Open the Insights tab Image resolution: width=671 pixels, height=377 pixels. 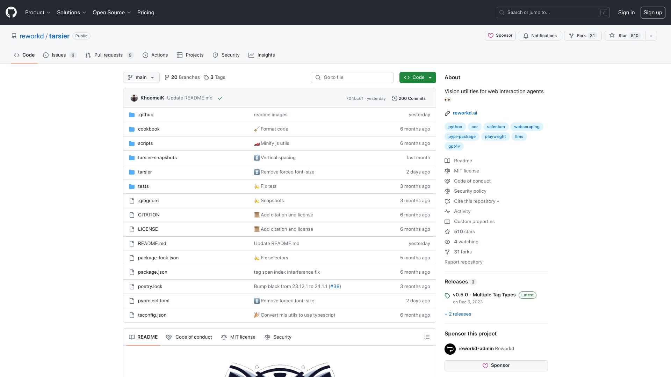262,55
